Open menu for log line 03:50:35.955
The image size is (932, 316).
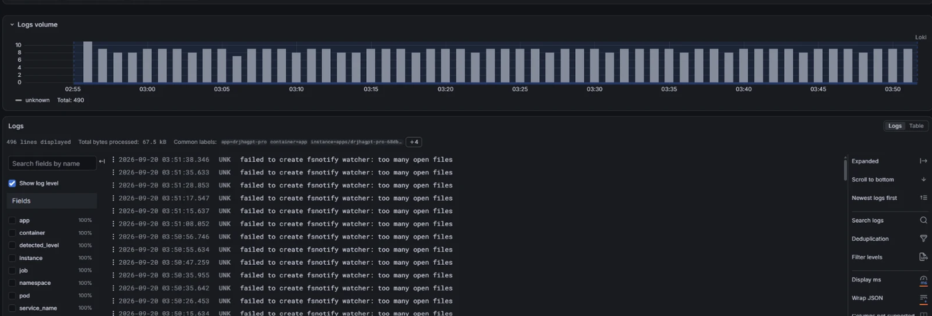113,275
